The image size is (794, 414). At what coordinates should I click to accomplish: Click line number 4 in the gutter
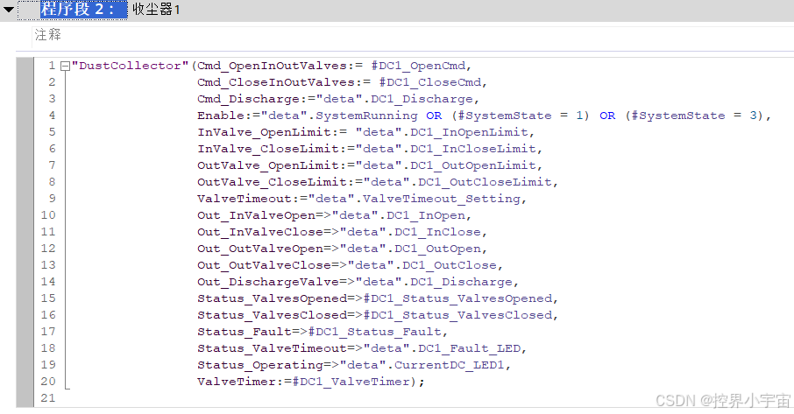[x=53, y=116]
